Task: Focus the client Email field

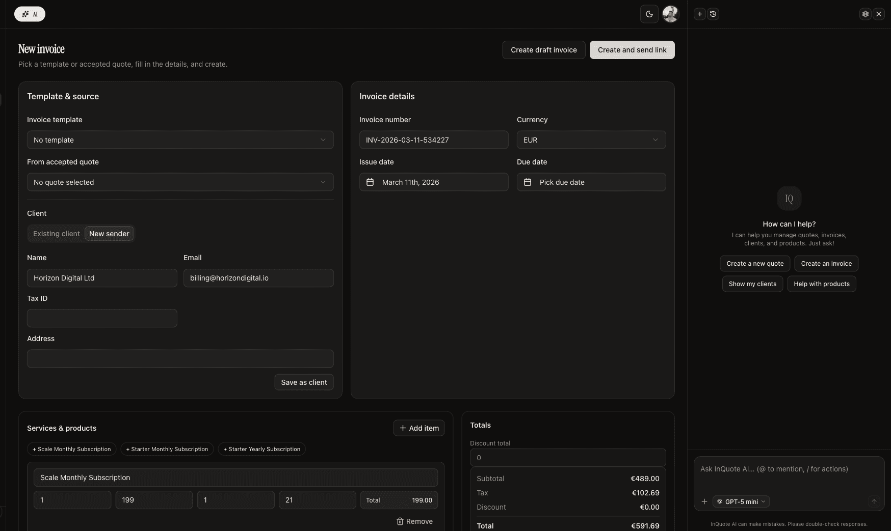Action: pyautogui.click(x=258, y=278)
